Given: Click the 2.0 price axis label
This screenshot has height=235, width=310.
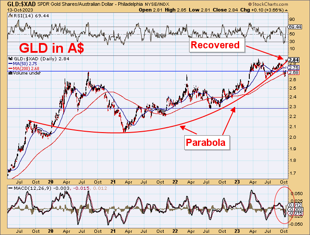Looking at the screenshot, I should [x=292, y=137].
